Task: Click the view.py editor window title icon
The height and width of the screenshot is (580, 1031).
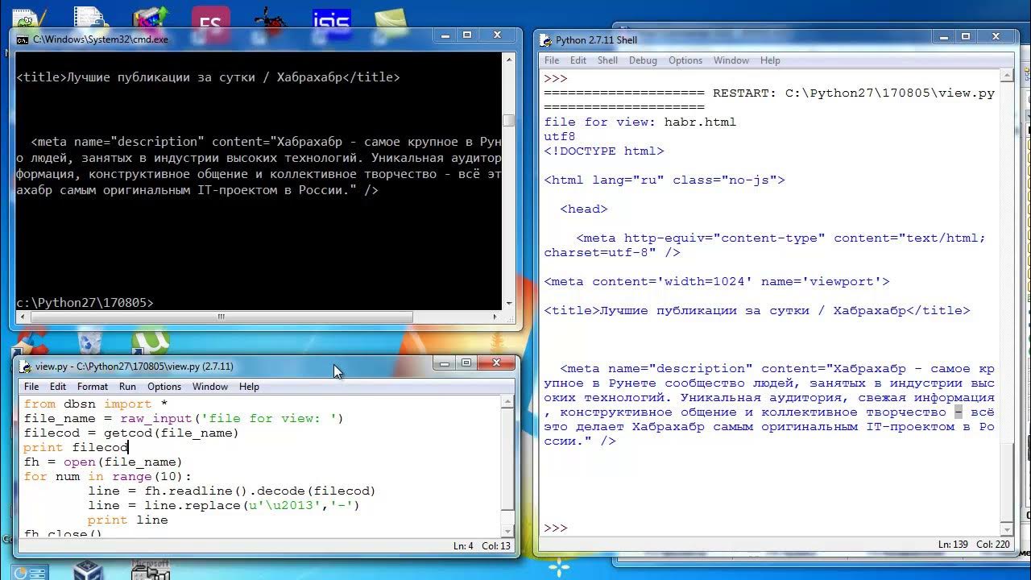Action: [x=27, y=366]
